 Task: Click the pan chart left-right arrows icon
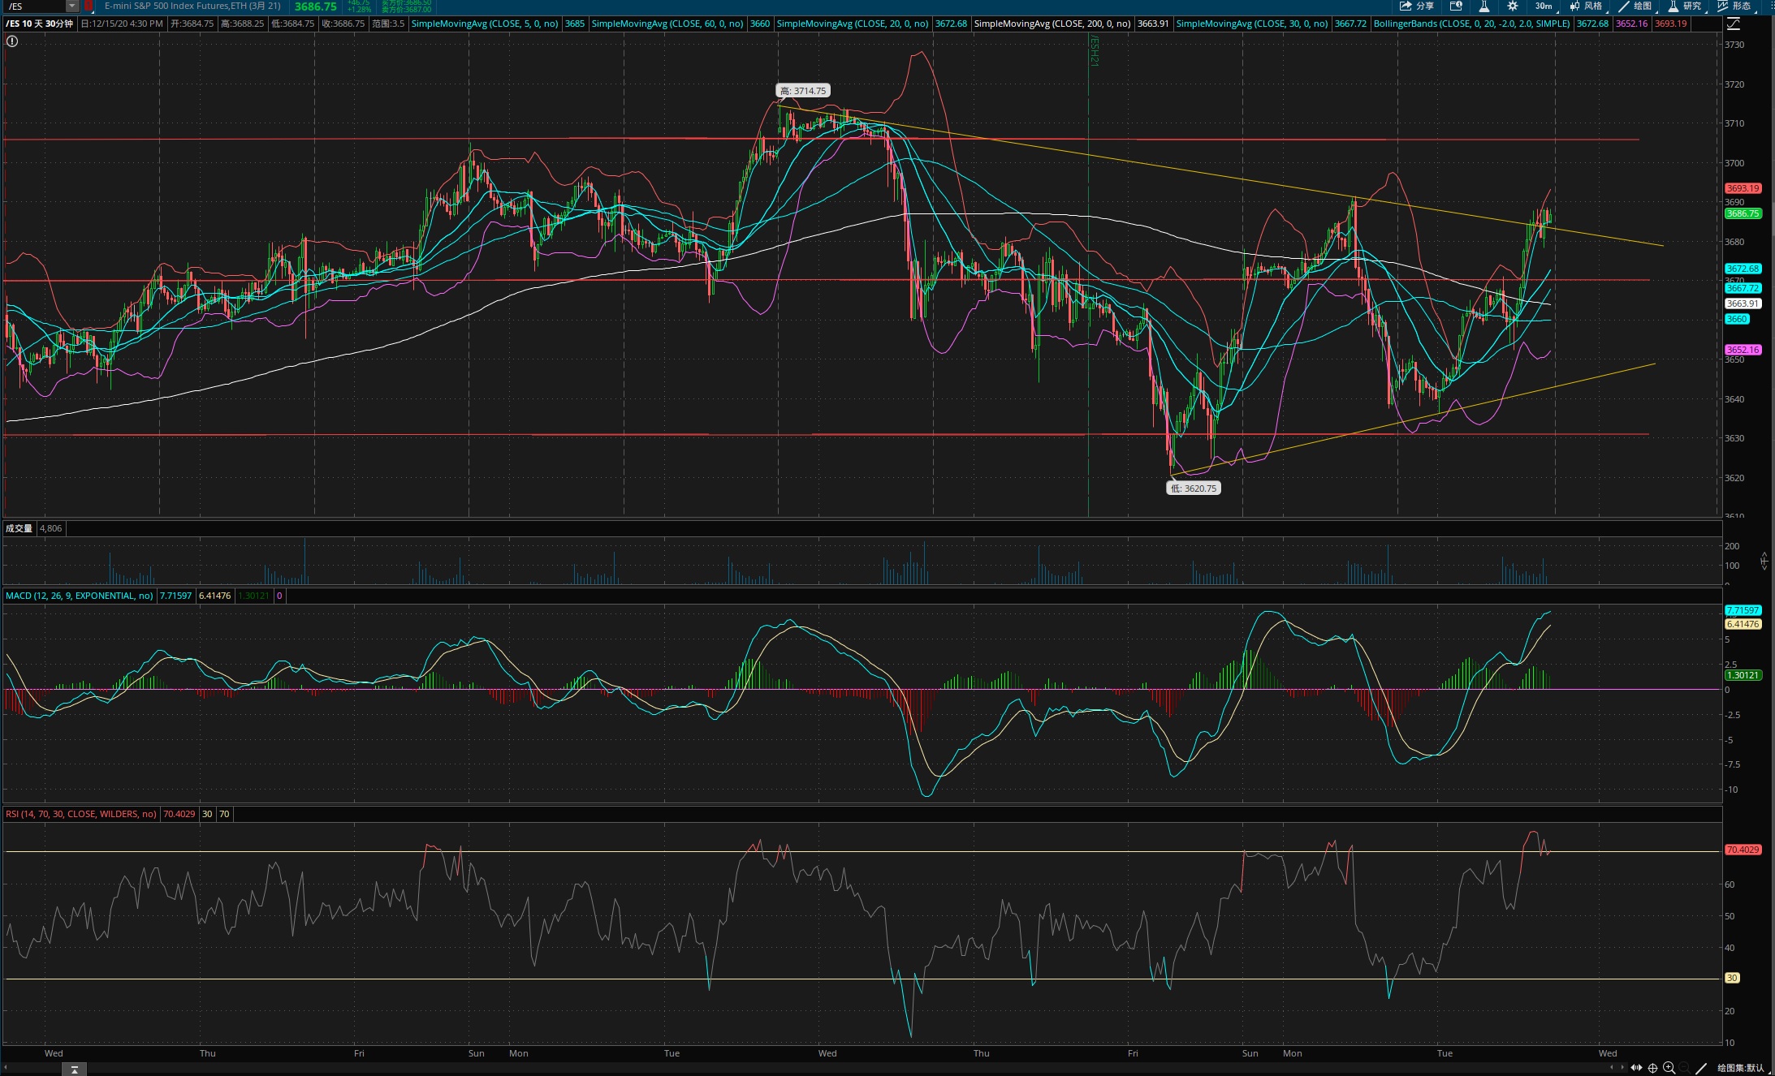pos(1636,1068)
